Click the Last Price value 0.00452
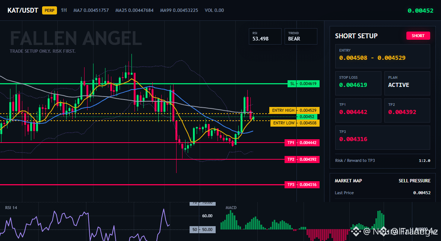The height and width of the screenshot is (241, 441). [422, 193]
